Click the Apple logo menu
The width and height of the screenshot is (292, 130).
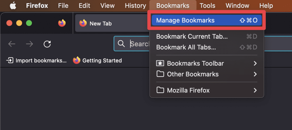pyautogui.click(x=13, y=5)
